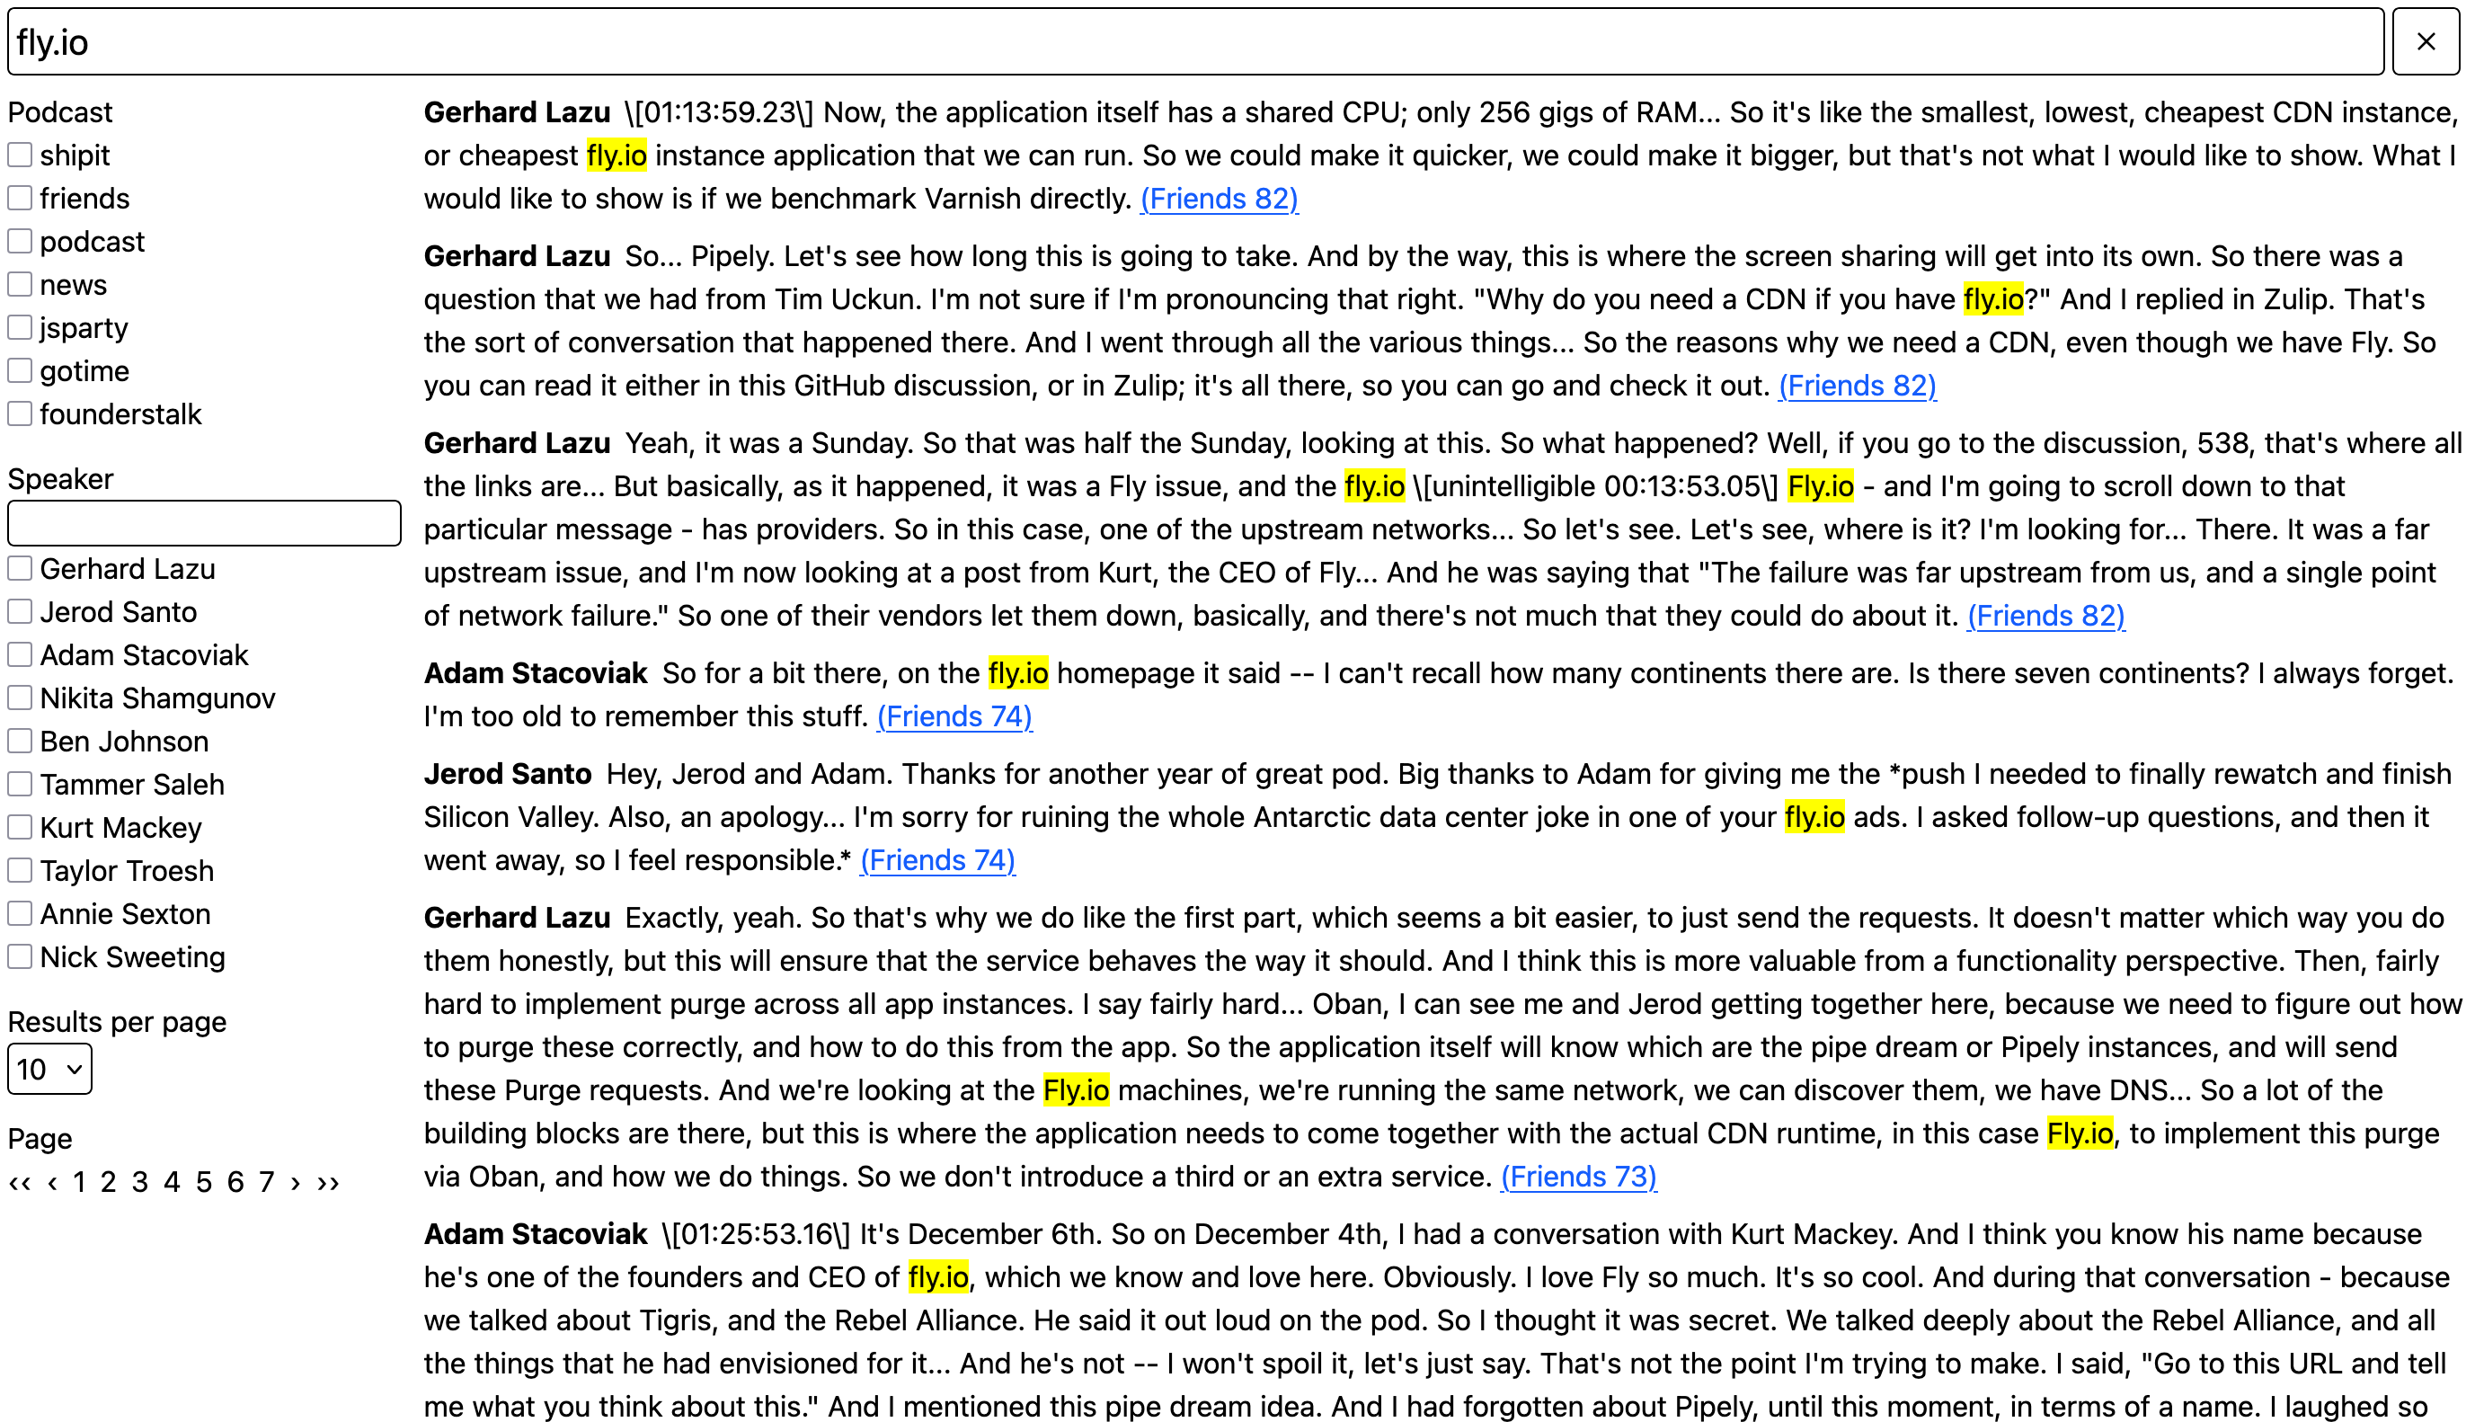Tick the Taylor Troesh checkbox
The width and height of the screenshot is (2475, 1422).
(x=21, y=870)
